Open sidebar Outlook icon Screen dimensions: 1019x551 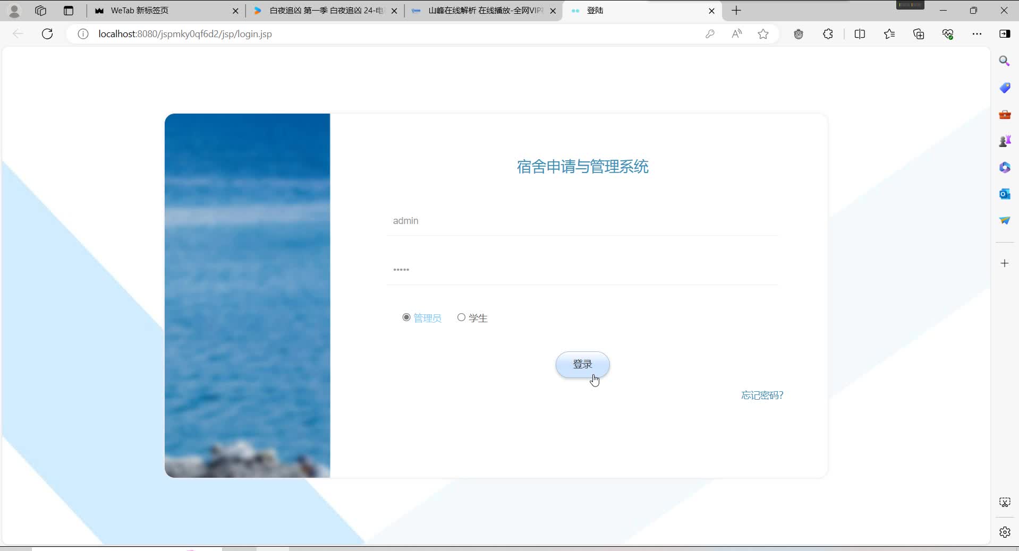(x=1005, y=194)
